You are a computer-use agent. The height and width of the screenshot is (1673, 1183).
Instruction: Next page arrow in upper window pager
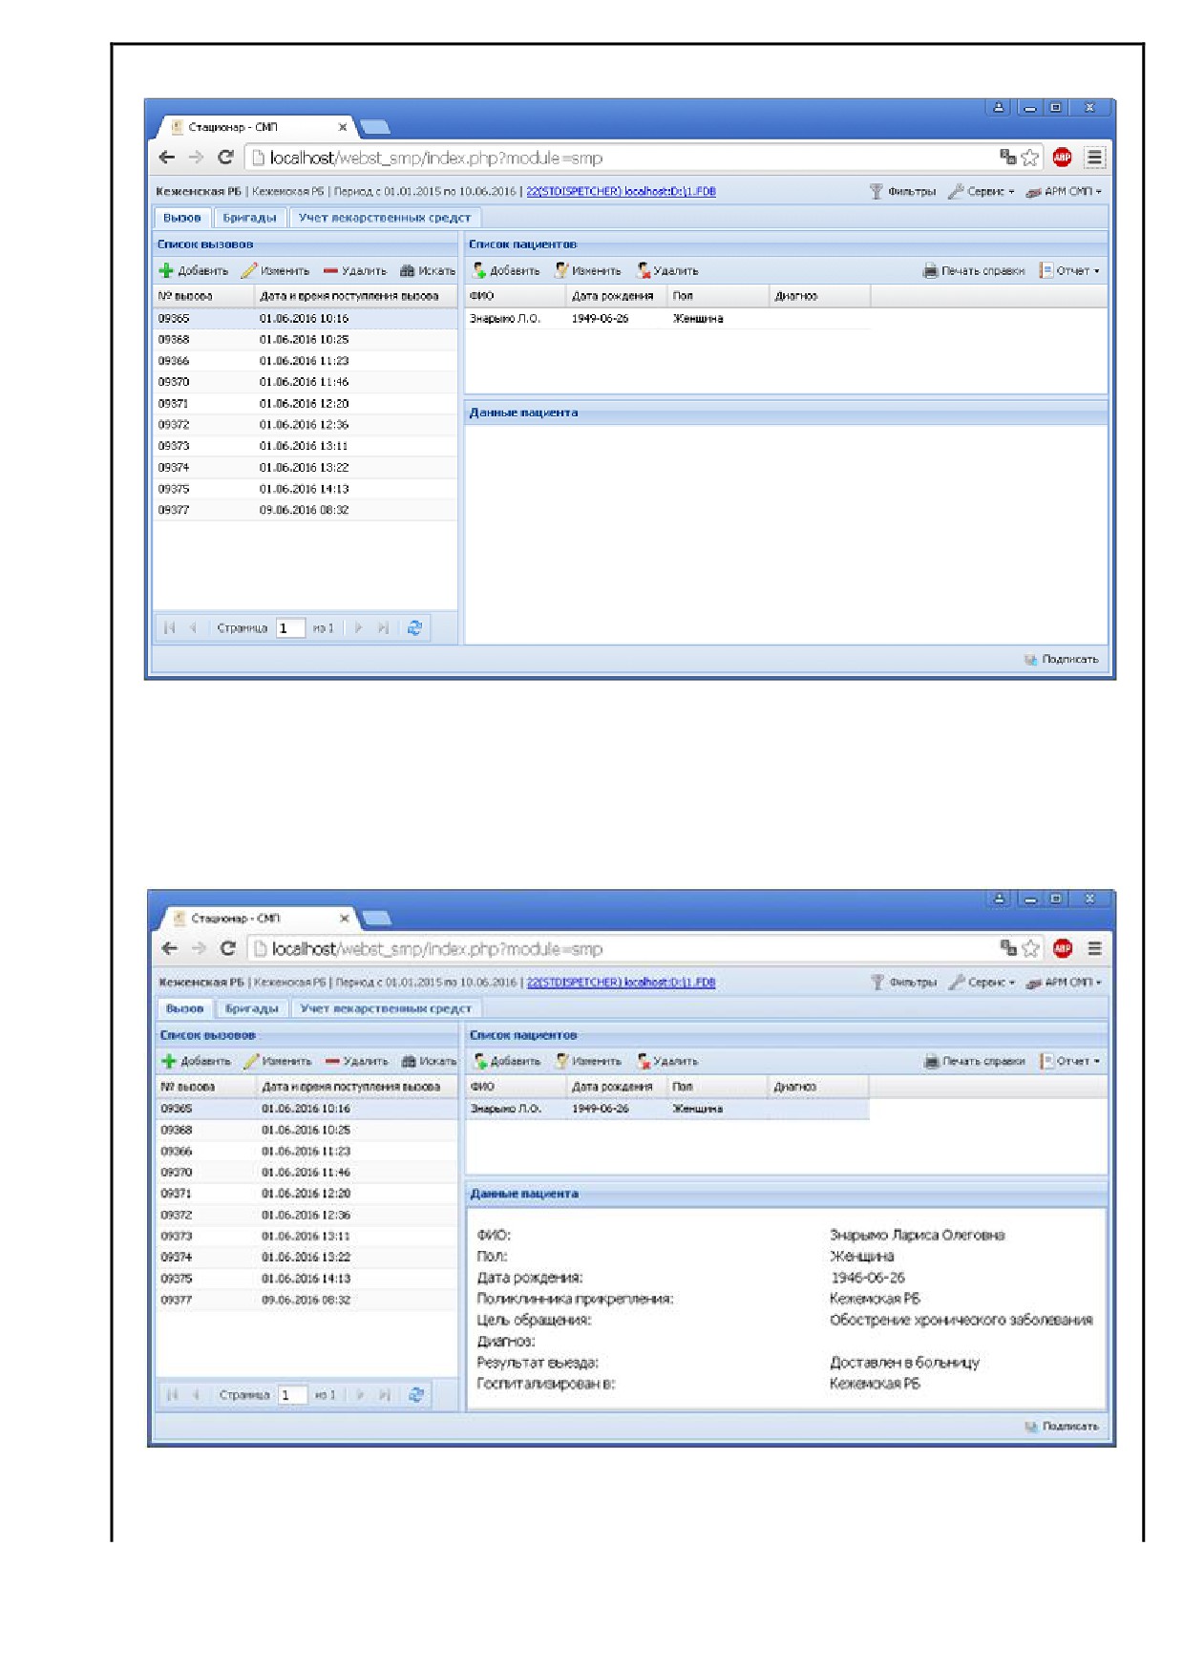(x=358, y=628)
